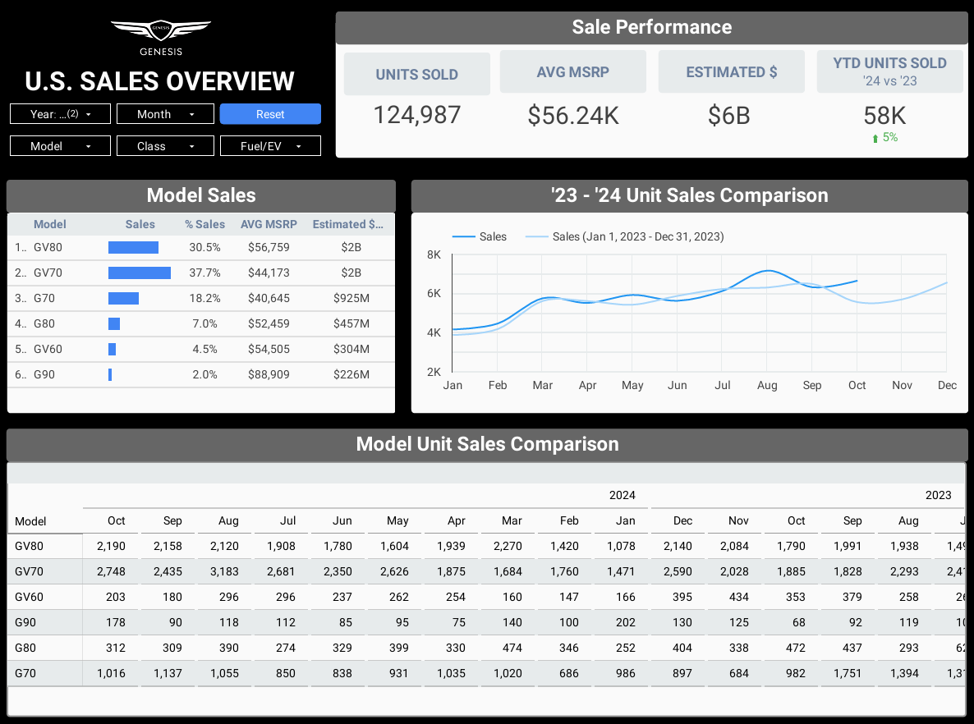Select G70 row in Model Sales table
The image size is (974, 724).
[201, 298]
